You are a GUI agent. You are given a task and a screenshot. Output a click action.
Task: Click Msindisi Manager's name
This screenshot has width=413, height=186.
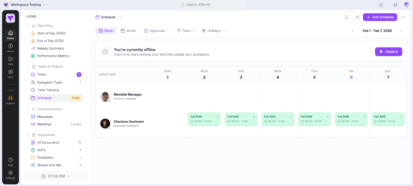(128, 94)
